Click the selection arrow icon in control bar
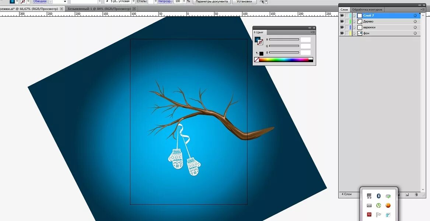The width and height of the screenshot is (430, 221). click(x=262, y=1)
